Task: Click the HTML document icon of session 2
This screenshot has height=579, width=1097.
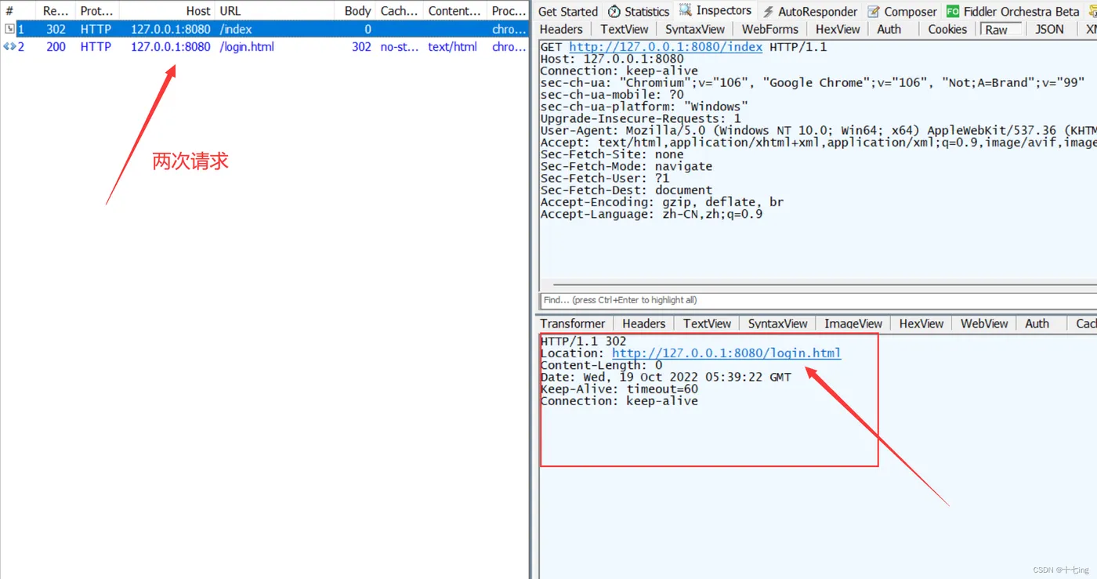Action: [x=9, y=46]
